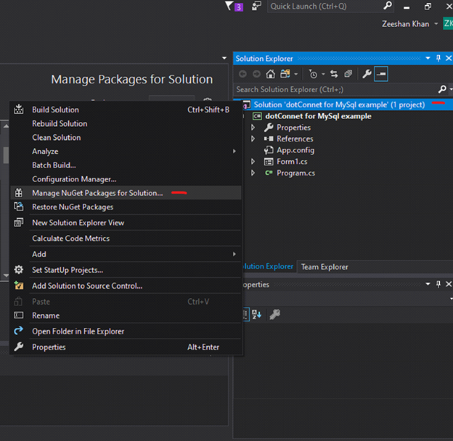Choose Properties in the context menu
Screen dimensions: 453x441
pos(126,347)
